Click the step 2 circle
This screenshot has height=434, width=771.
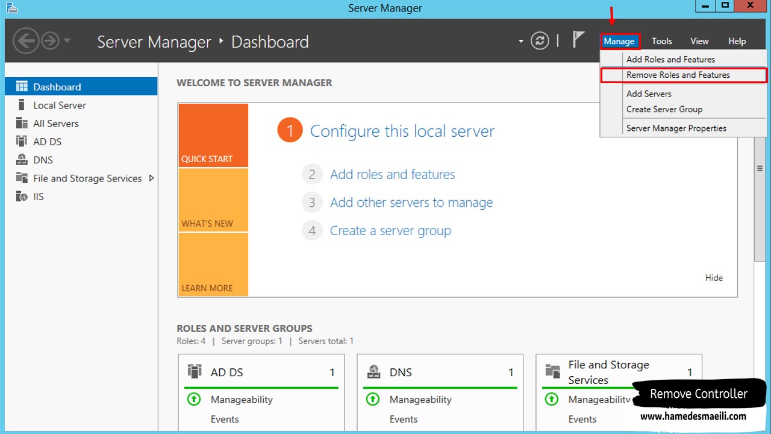312,174
